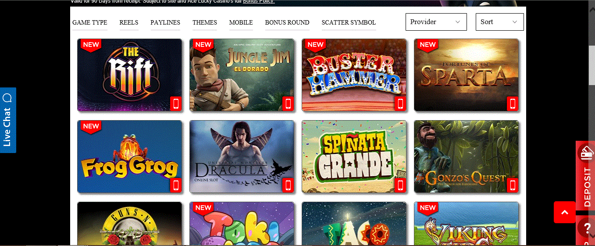The height and width of the screenshot is (246, 595).
Task: Open the Scatter Symbol filter
Action: (349, 22)
